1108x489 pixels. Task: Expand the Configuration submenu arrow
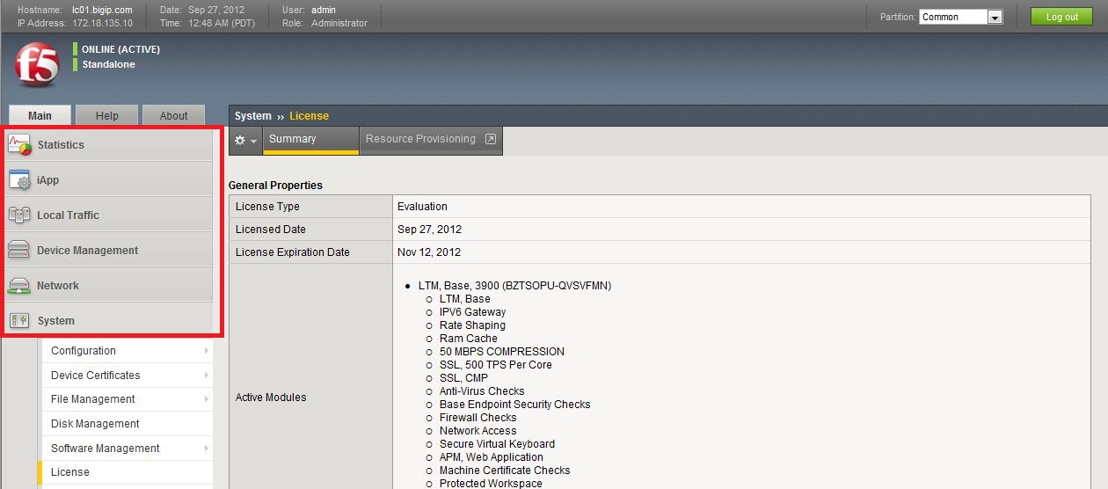point(207,351)
